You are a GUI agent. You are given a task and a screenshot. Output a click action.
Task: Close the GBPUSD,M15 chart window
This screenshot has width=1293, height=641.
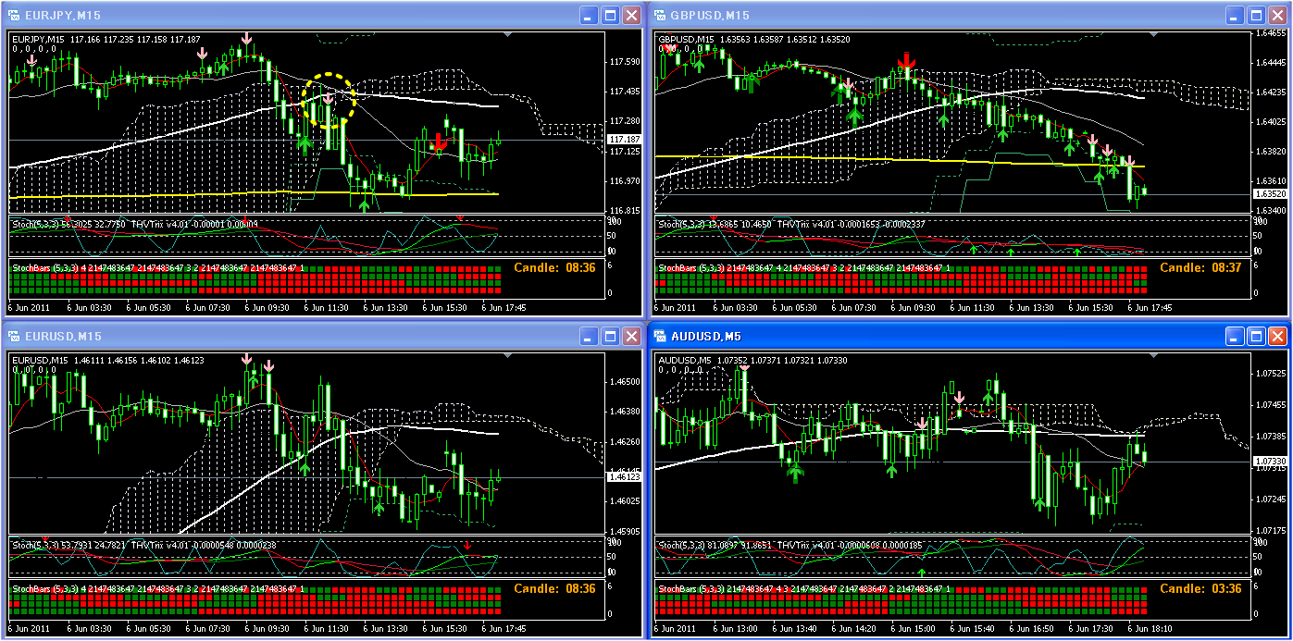pyautogui.click(x=1278, y=15)
